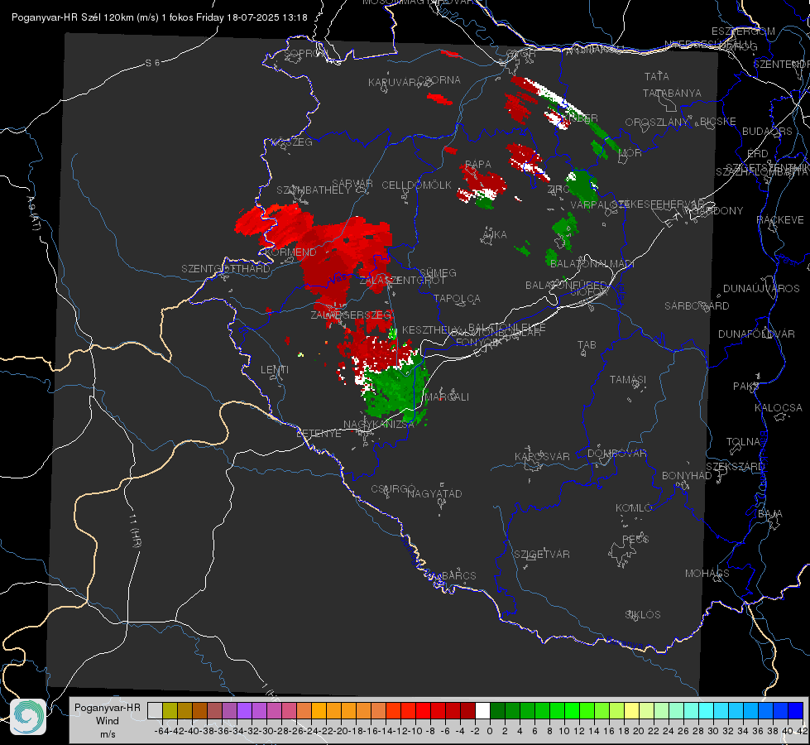Screen dimensions: 810x745
Task: Click the RÁCKEVE town label
Action: tap(780, 220)
